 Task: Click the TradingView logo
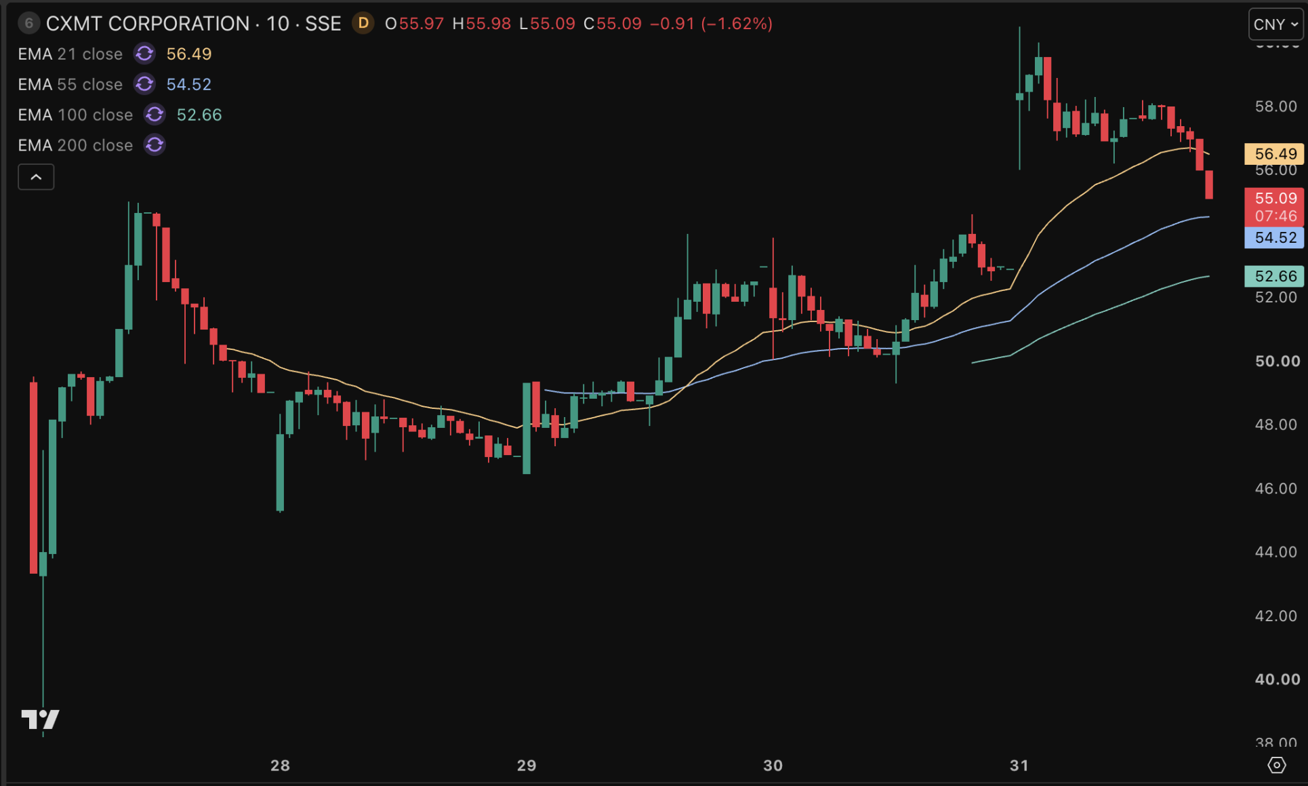coord(40,720)
